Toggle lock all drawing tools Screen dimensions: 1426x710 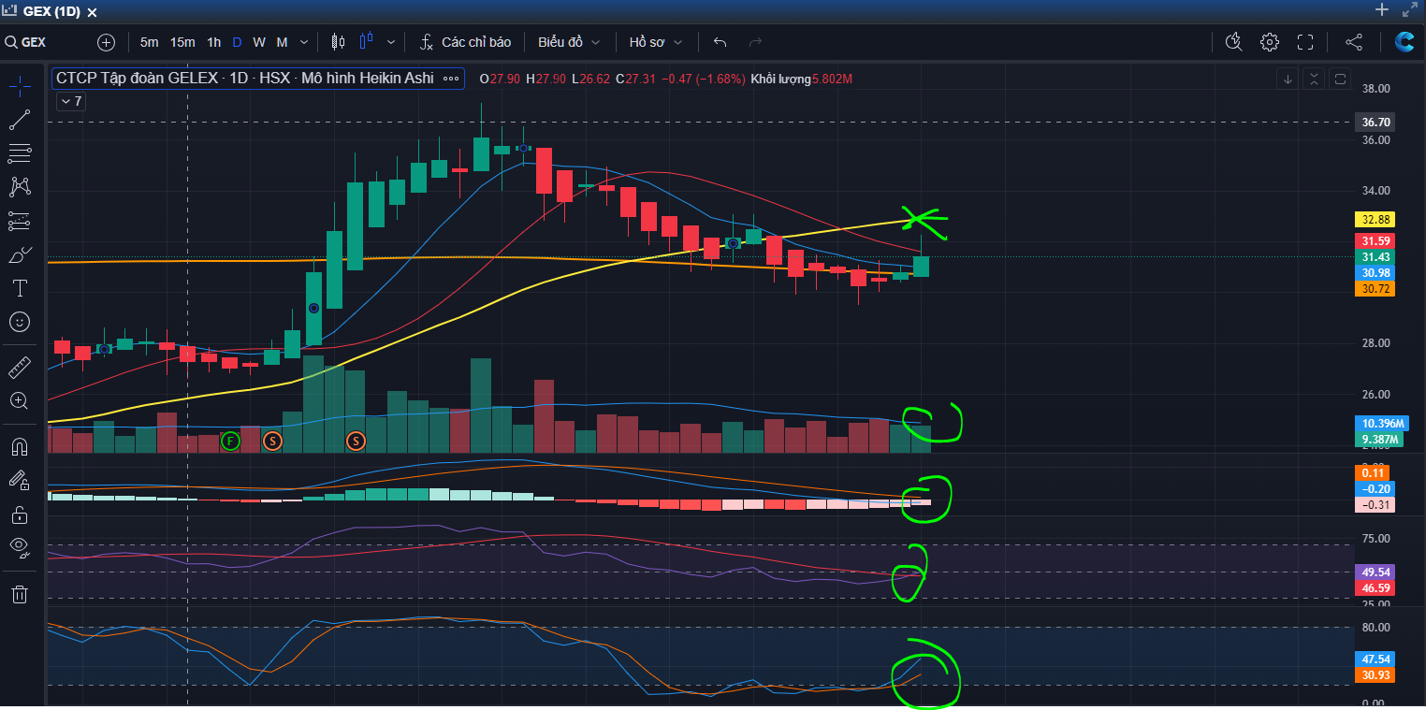(x=20, y=514)
